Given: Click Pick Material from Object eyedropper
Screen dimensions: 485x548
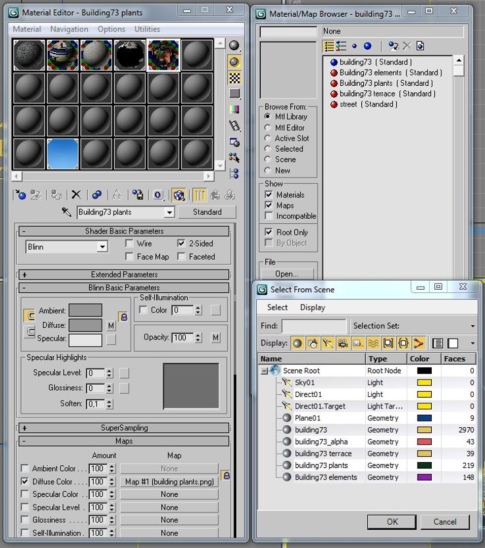Looking at the screenshot, I should click(66, 212).
